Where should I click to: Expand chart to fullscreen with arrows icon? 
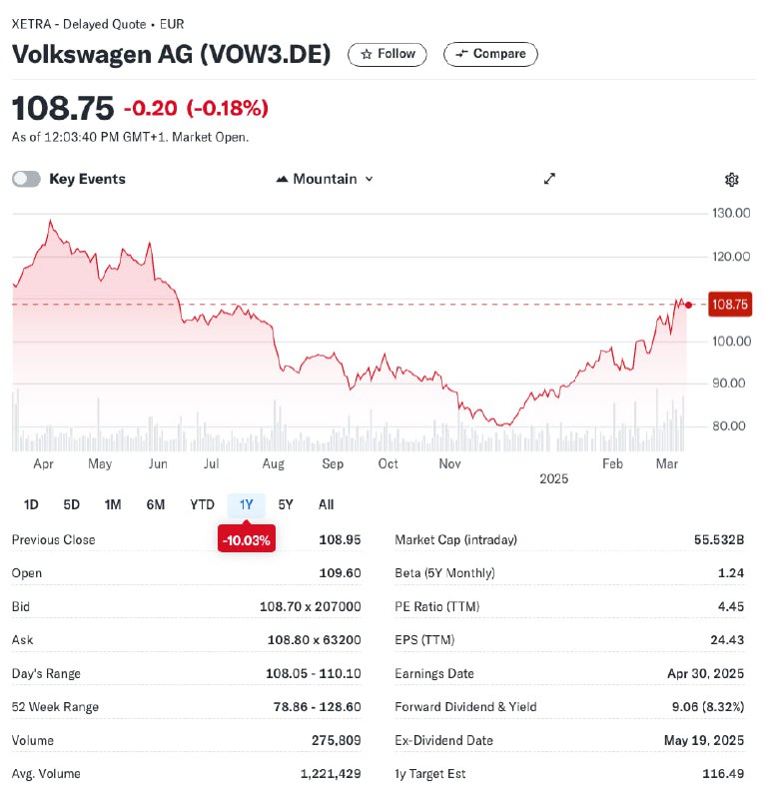[549, 179]
